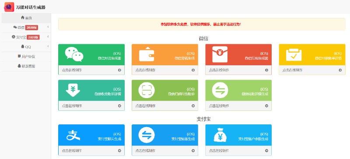The height and width of the screenshot is (159, 350).
Task: Click the orange wallet icon
Action: click(147, 54)
